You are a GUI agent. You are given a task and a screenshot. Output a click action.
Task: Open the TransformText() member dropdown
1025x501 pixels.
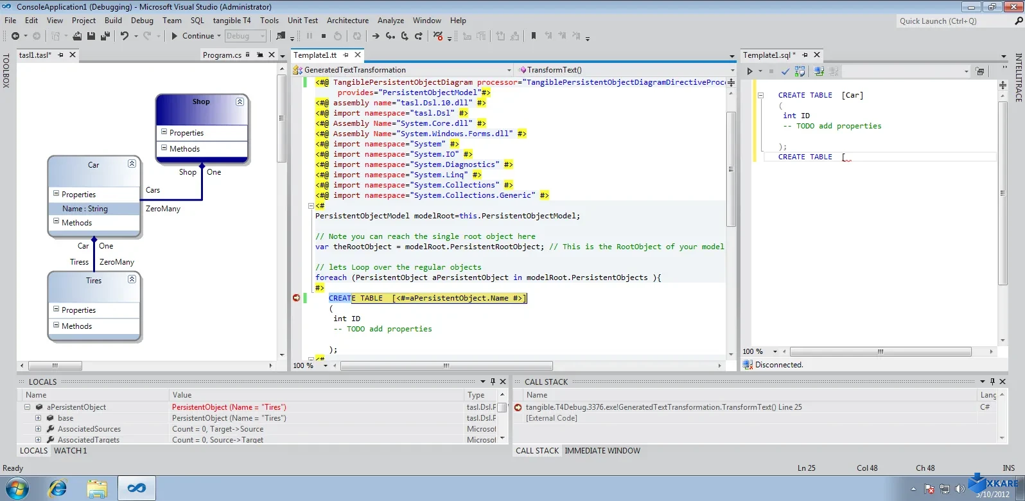tap(732, 70)
